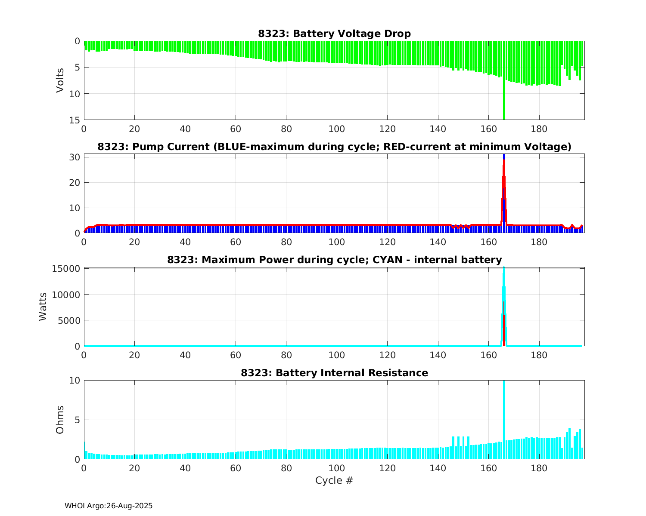Click the Battery Voltage Drop chart title
This screenshot has width=646, height=516.
pyautogui.click(x=334, y=34)
